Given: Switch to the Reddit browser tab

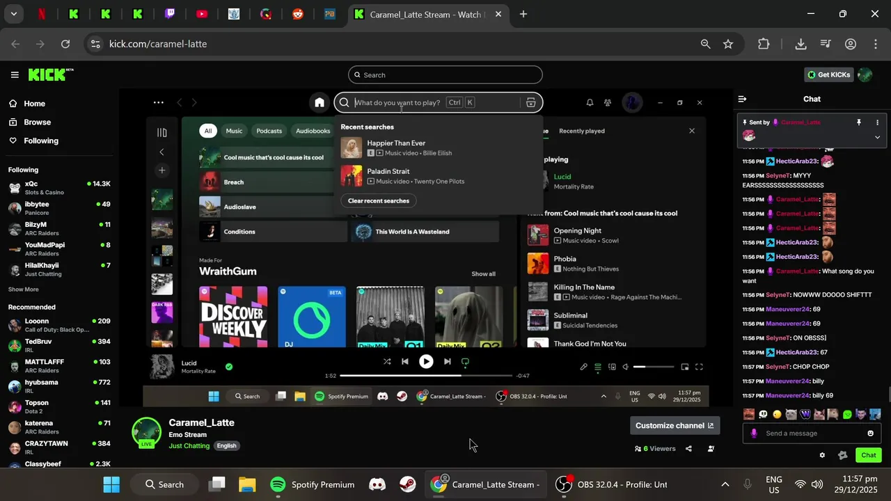Looking at the screenshot, I should (298, 14).
